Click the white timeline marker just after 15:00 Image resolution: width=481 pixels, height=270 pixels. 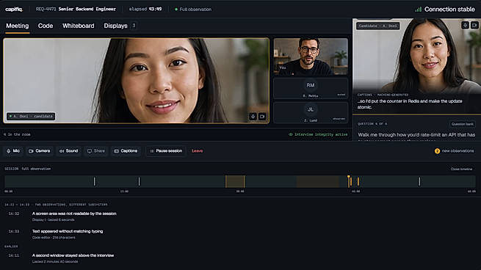pos(139,182)
